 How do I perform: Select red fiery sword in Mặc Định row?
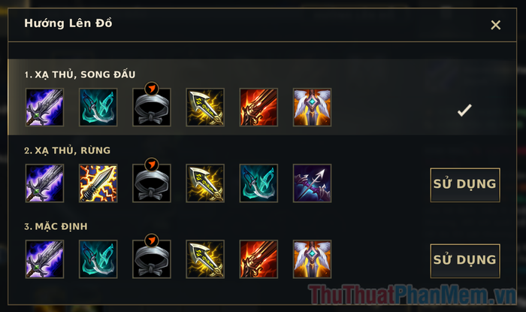click(x=258, y=259)
